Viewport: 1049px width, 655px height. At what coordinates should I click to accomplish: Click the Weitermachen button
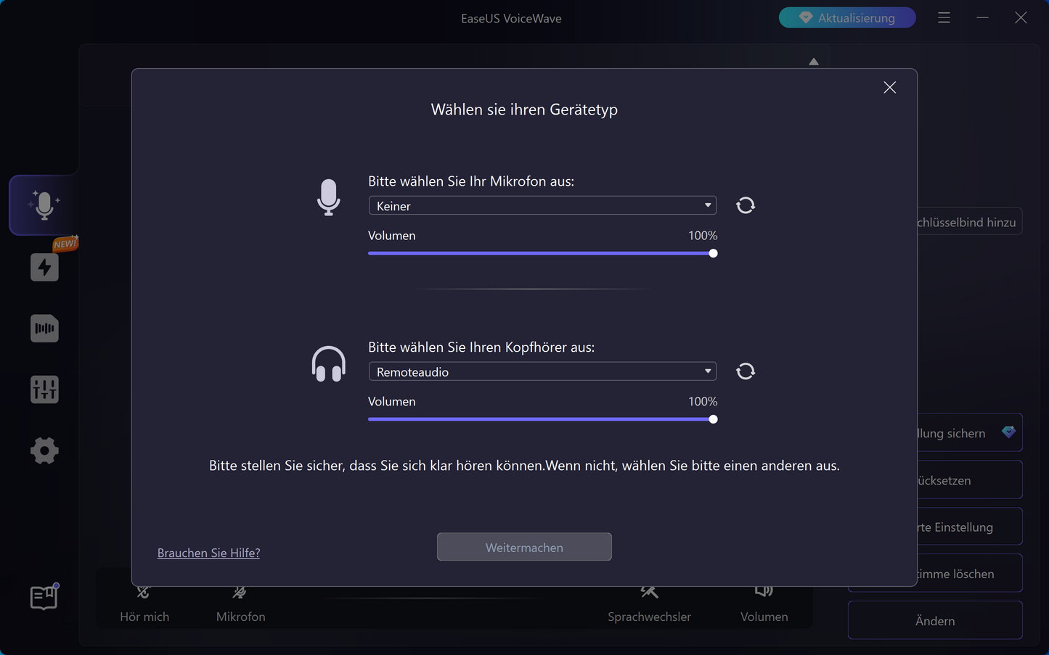[x=524, y=547]
